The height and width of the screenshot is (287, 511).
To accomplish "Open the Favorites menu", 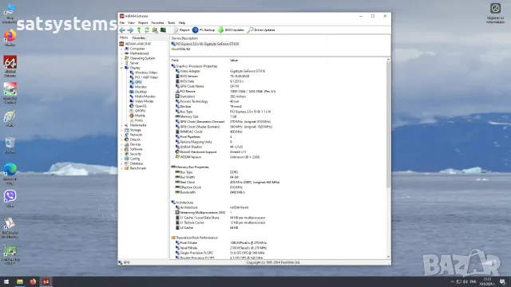I will pyautogui.click(x=158, y=23).
